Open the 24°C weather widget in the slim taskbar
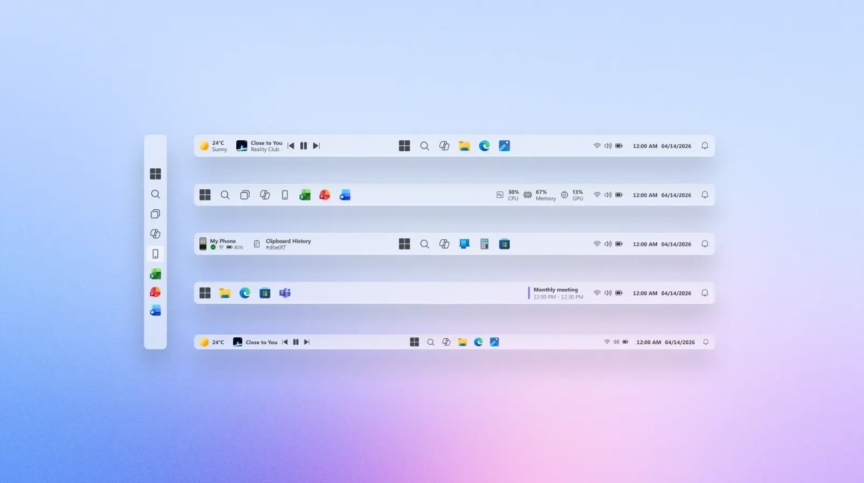 point(212,342)
